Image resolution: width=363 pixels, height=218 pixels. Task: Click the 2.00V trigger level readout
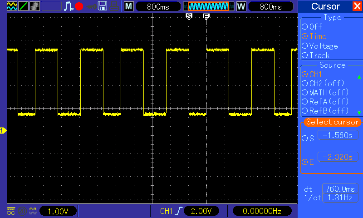point(201,211)
